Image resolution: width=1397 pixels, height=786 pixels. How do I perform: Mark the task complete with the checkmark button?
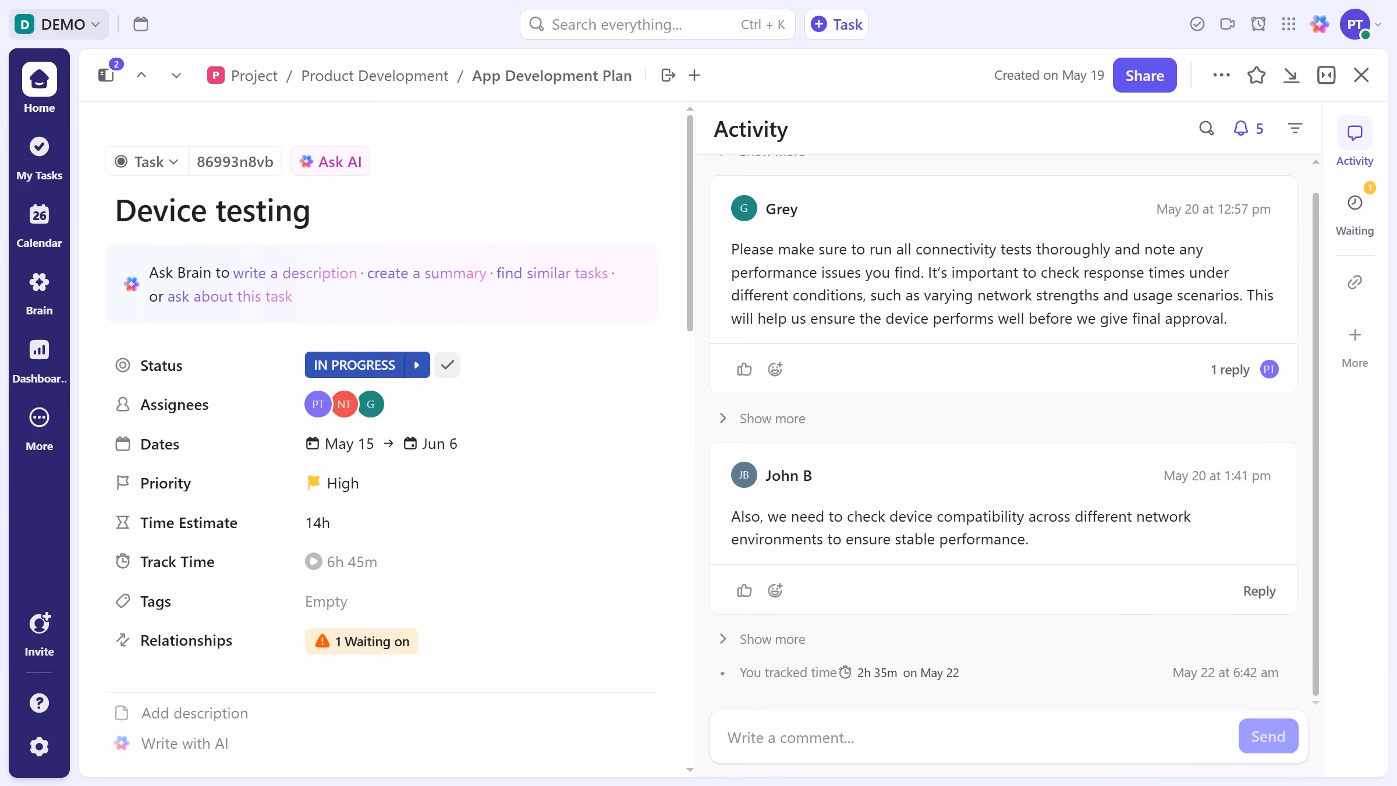pos(448,365)
